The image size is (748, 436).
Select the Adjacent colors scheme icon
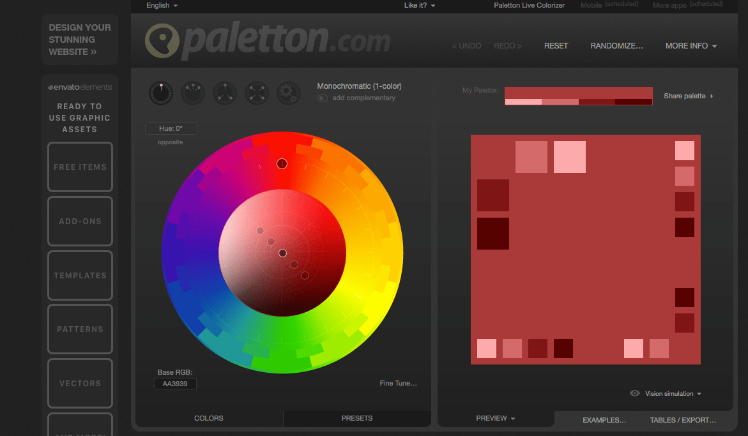click(x=192, y=93)
